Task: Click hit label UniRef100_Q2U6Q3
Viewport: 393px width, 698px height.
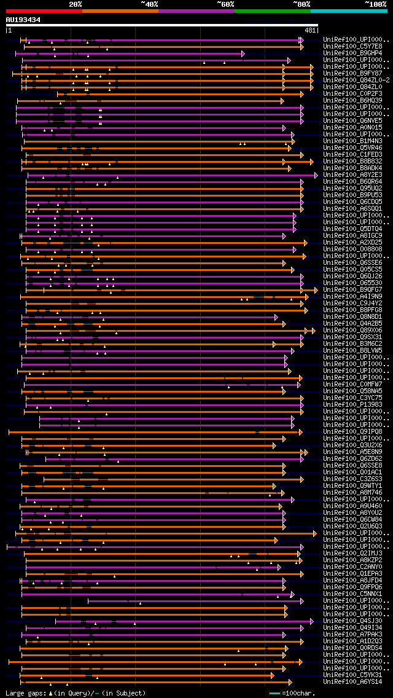Action: point(352,527)
